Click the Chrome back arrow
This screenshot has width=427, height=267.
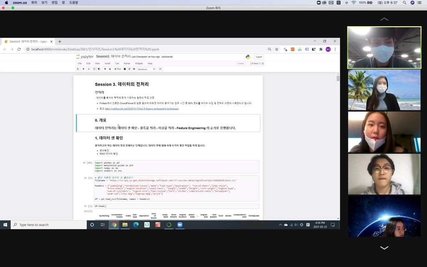click(5, 49)
